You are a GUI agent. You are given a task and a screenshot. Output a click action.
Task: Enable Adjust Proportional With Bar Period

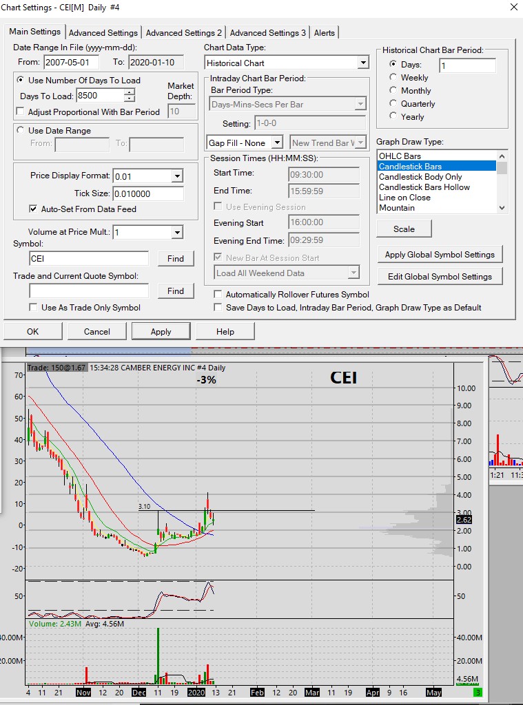pyautogui.click(x=20, y=112)
